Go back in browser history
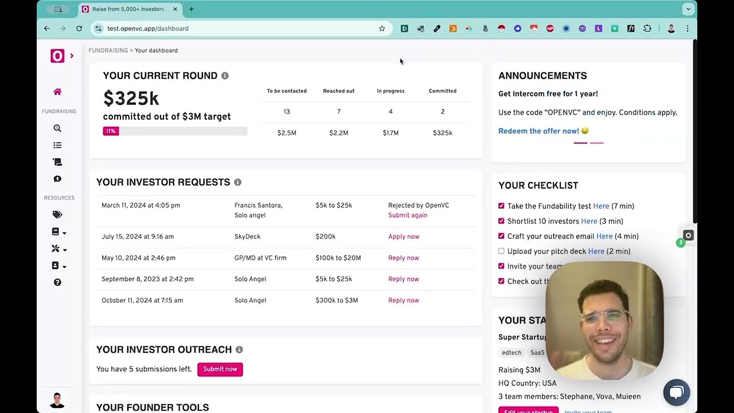 (47, 29)
